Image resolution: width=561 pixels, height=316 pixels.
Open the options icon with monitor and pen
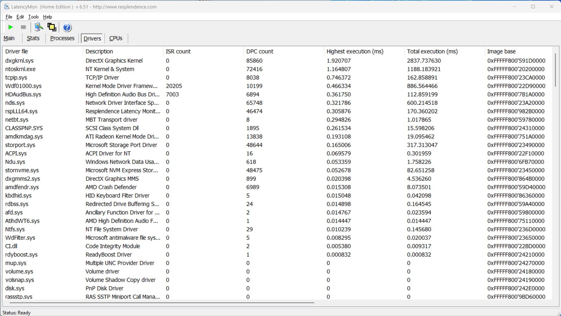39,27
